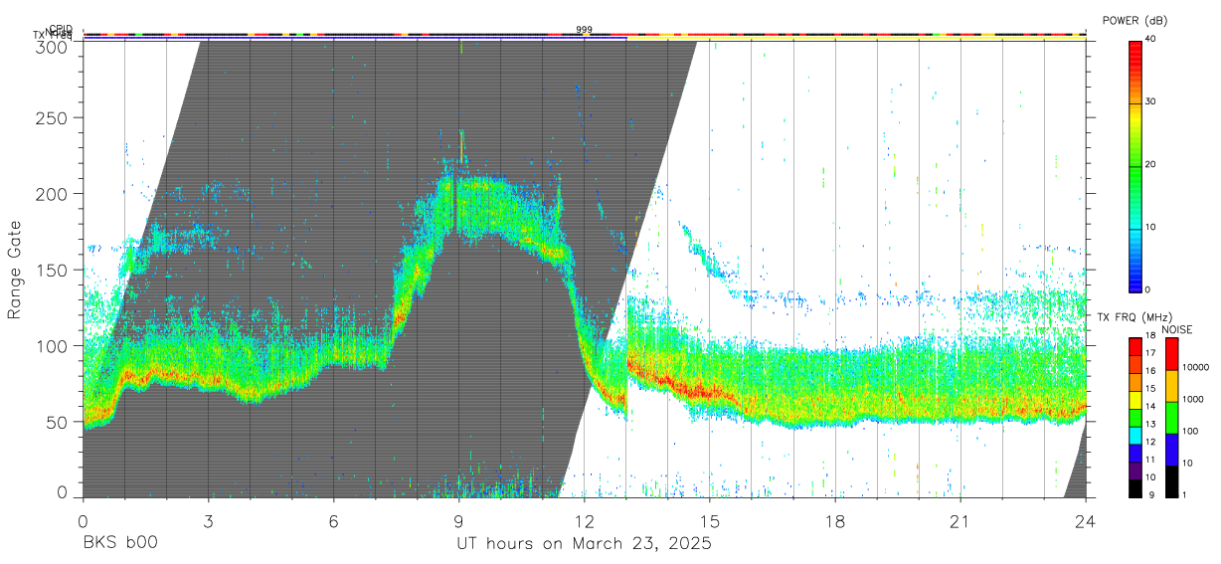The image size is (1221, 564).
Task: Click the 9 UT hour axis label
Action: click(x=459, y=522)
